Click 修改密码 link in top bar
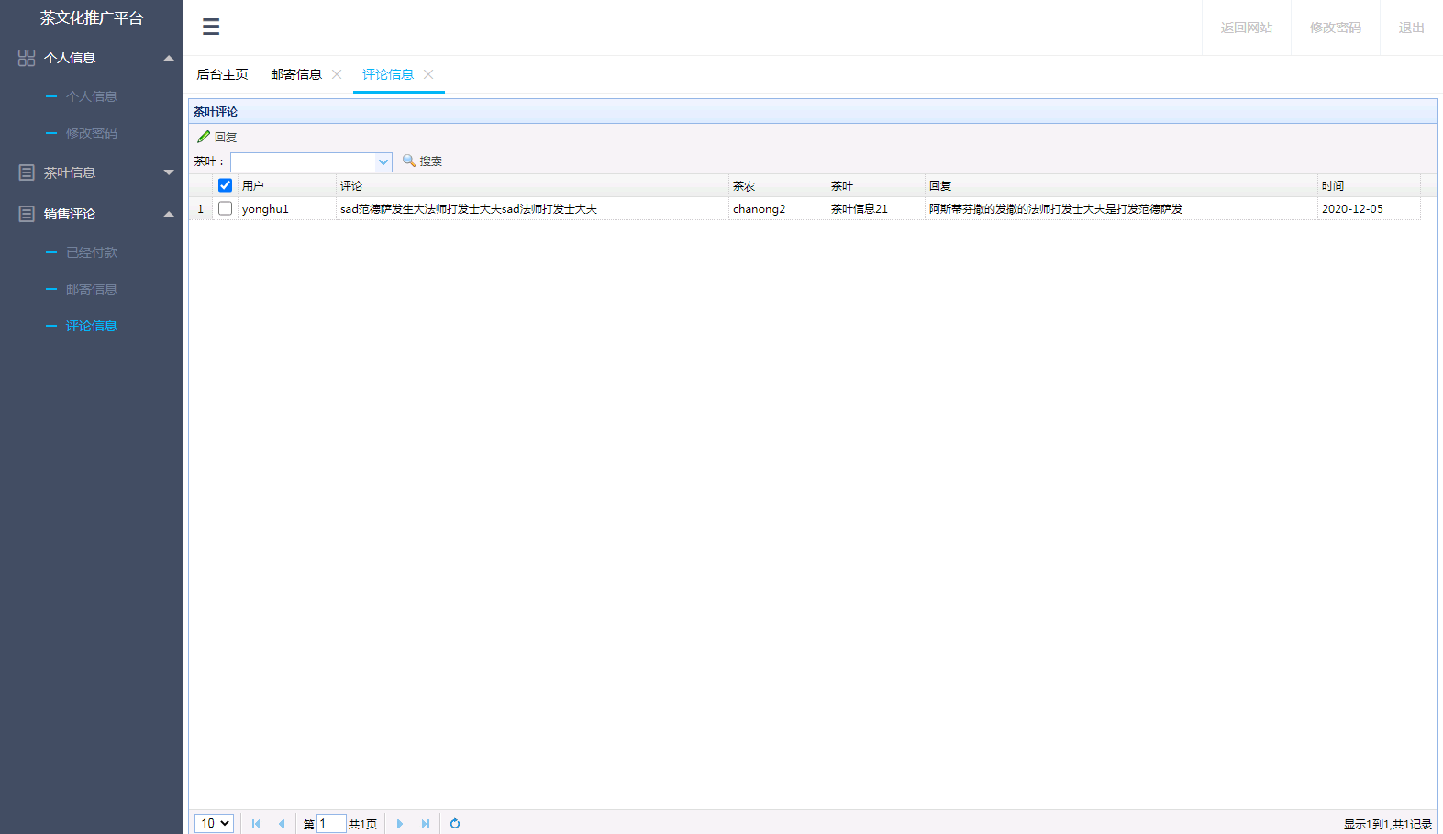1443x834 pixels. tap(1336, 28)
